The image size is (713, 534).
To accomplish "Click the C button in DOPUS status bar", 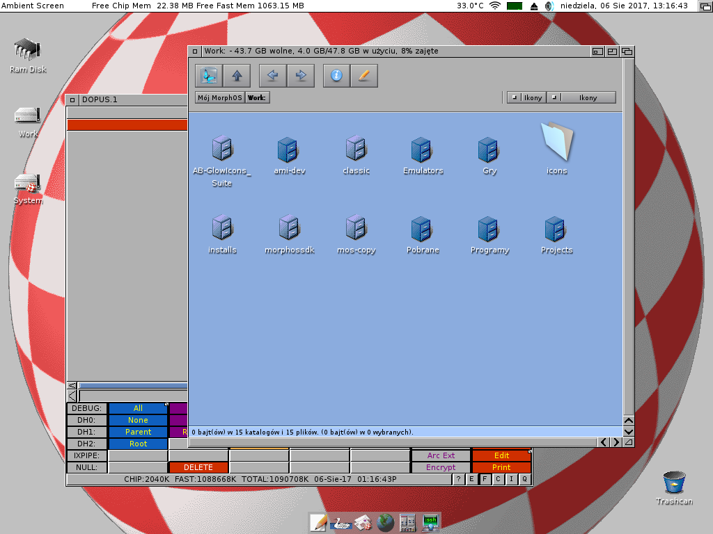I will pyautogui.click(x=498, y=479).
